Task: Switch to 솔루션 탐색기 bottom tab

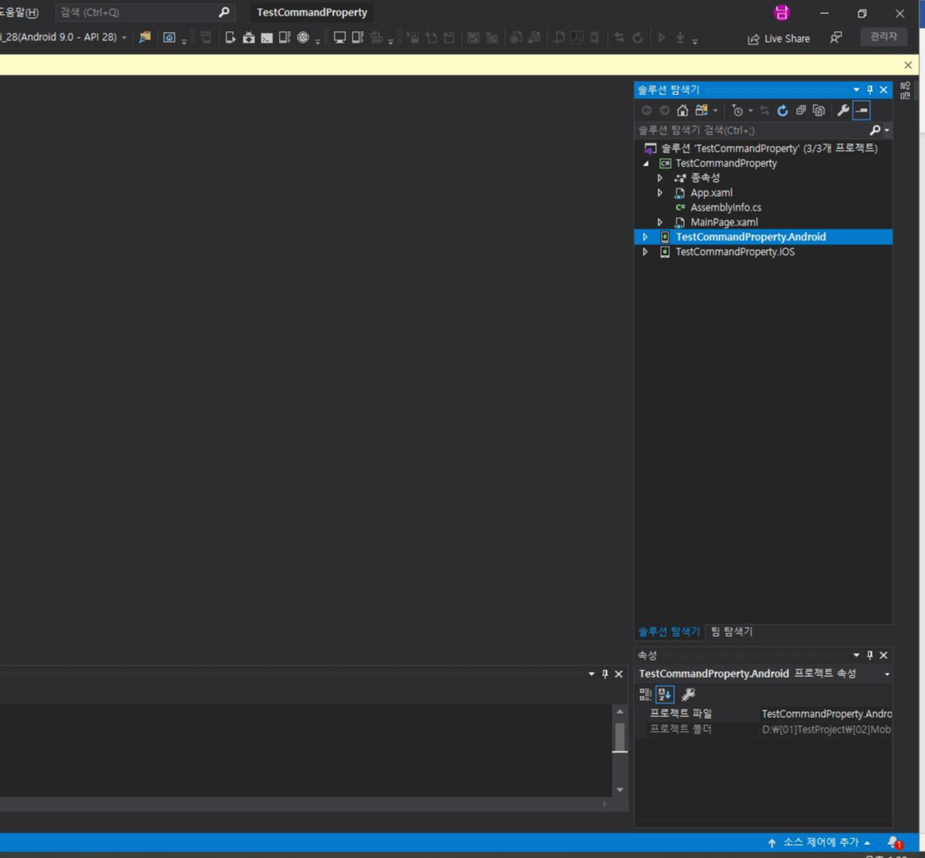Action: point(668,632)
